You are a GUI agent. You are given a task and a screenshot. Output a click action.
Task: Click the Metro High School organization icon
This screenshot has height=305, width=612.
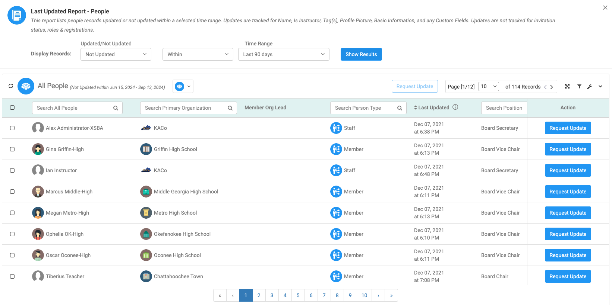click(146, 213)
